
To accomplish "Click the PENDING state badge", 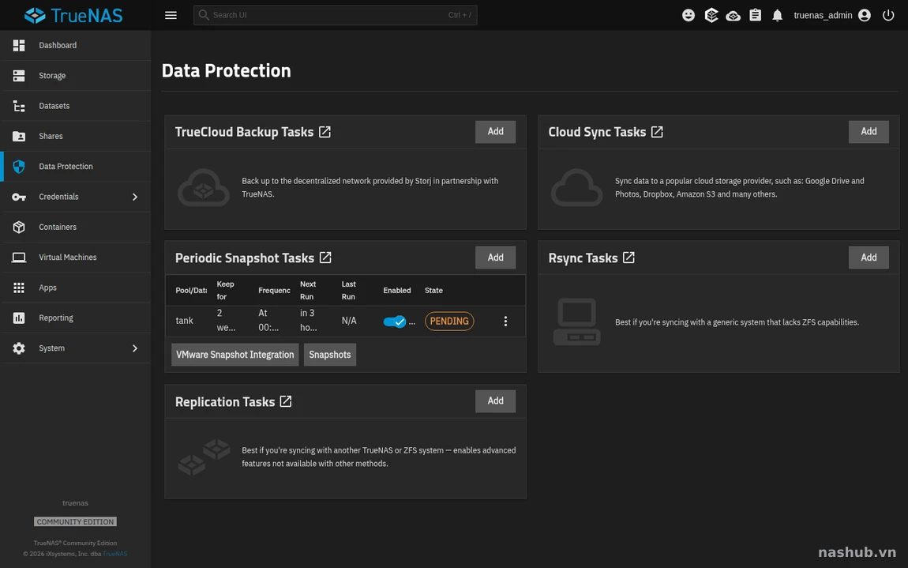I will point(449,321).
